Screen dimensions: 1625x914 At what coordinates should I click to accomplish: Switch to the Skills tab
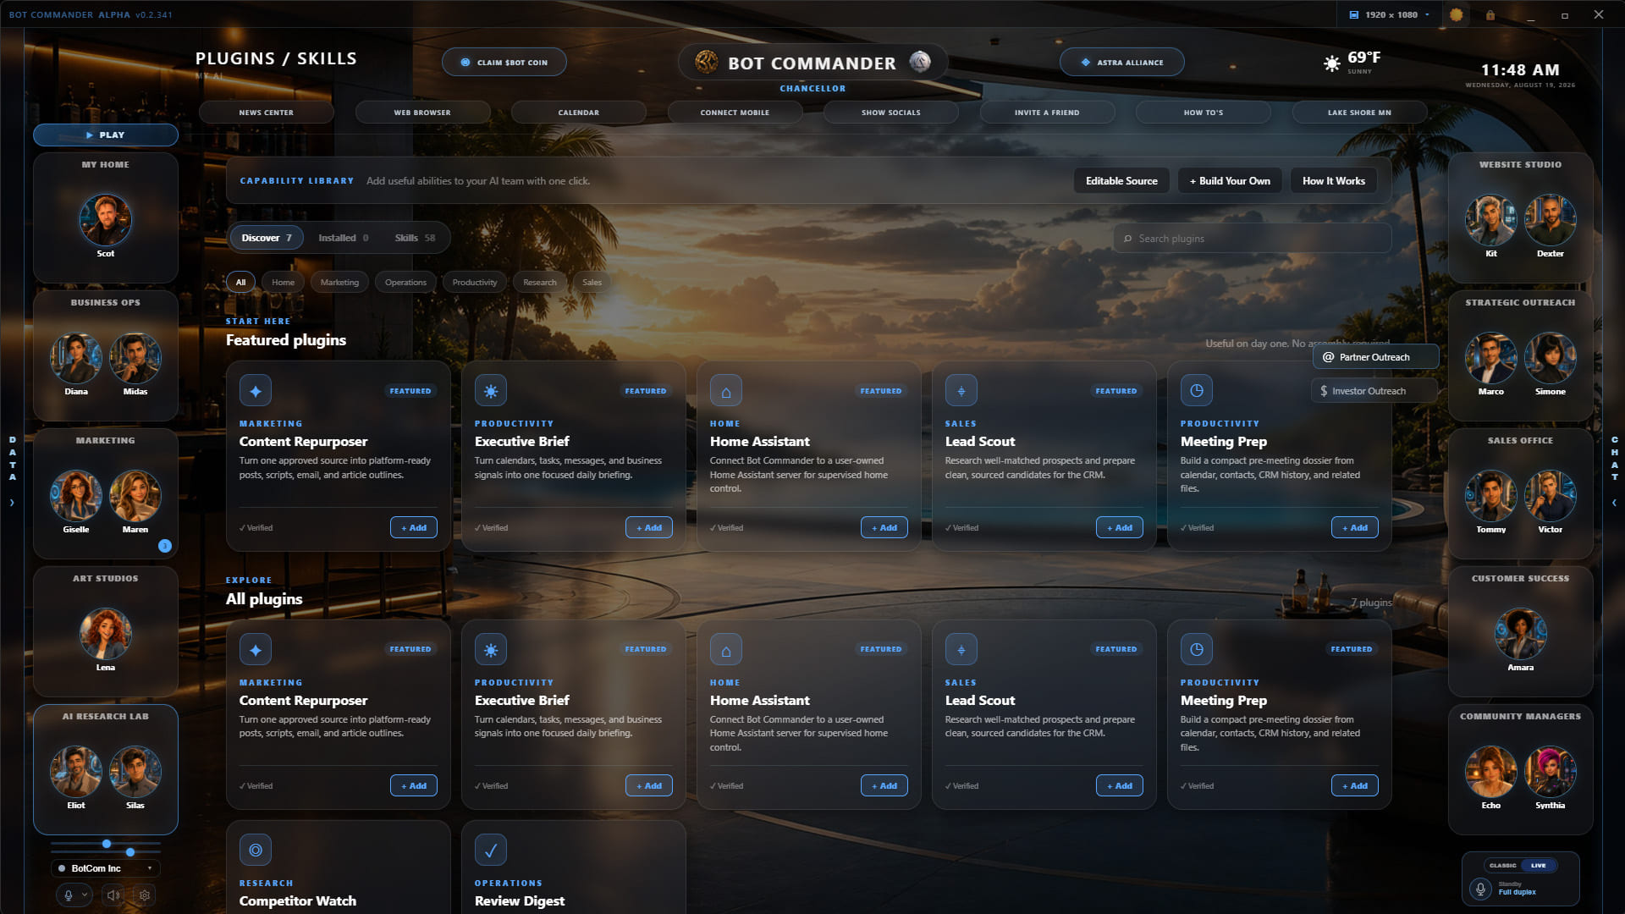pyautogui.click(x=415, y=238)
